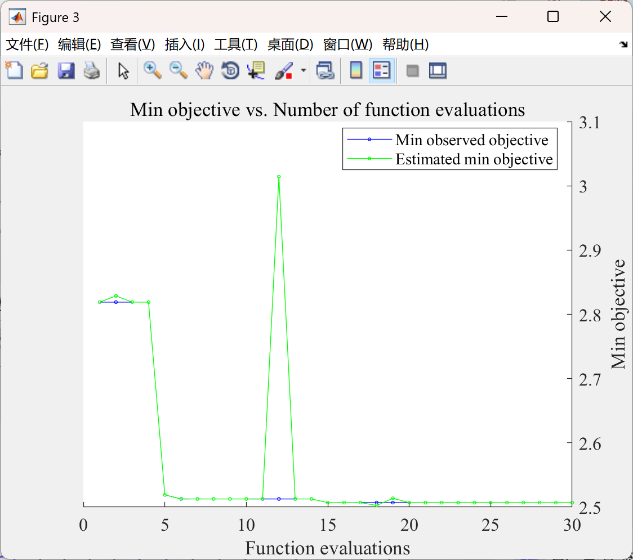
Task: Activate the Zoom Out tool
Action: pyautogui.click(x=178, y=70)
